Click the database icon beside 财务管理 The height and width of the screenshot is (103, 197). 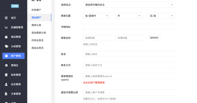pos(6,75)
